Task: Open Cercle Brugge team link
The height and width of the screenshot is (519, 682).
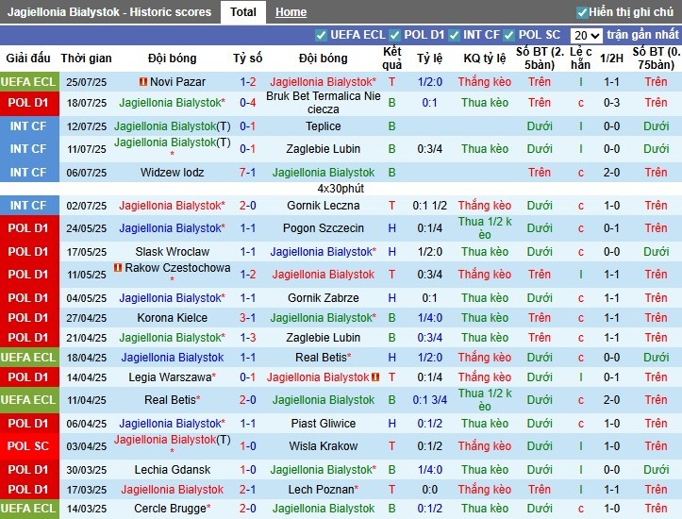Action: [x=170, y=508]
